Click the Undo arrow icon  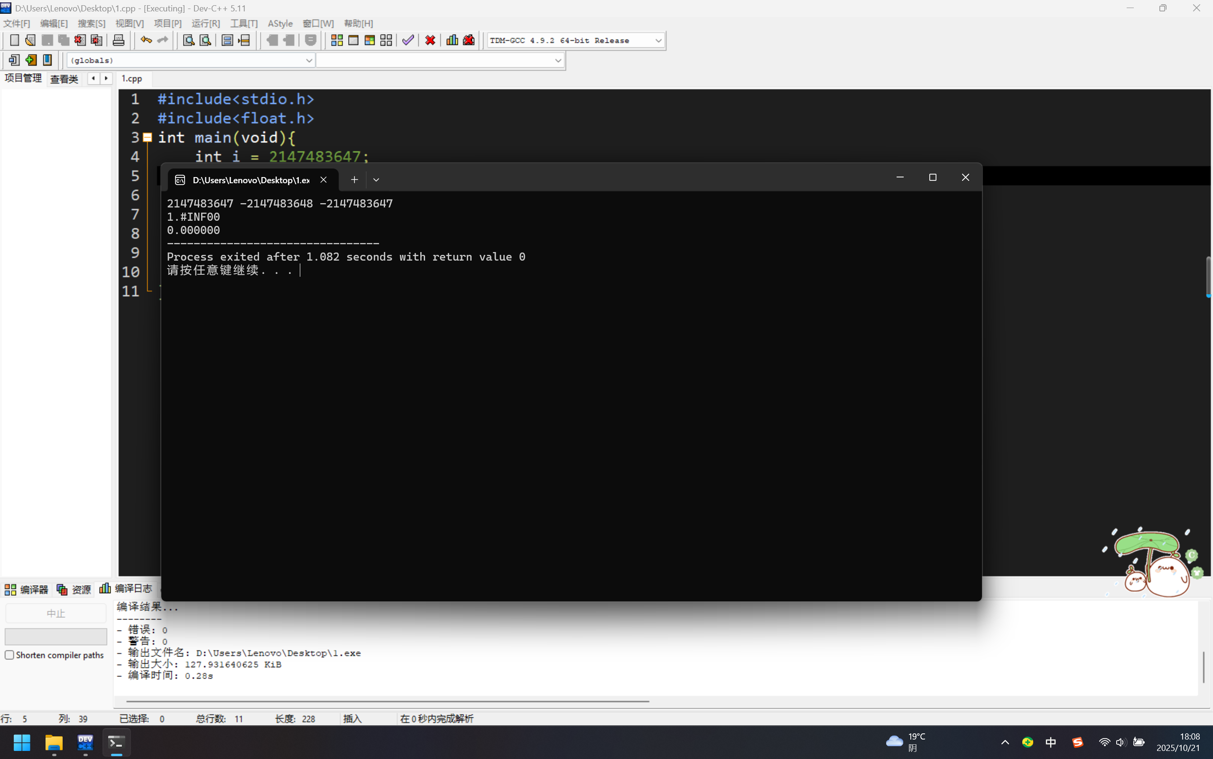(x=146, y=40)
